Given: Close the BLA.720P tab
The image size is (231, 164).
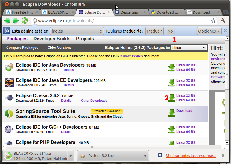Looking at the screenshot, I should [73, 12].
